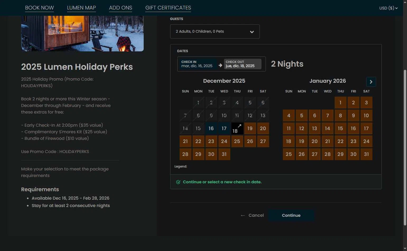
Task: Select January 20 date
Action: [x=315, y=141]
